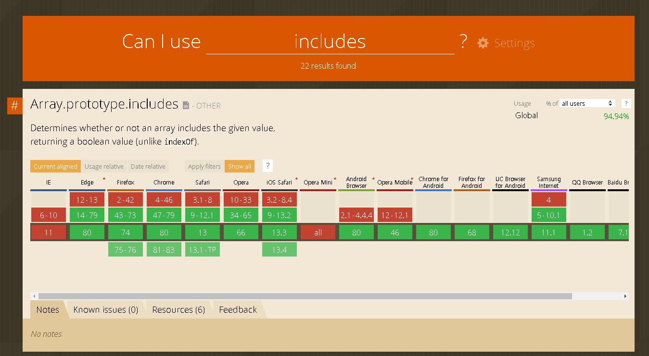Switch to Usage relative view

click(x=104, y=166)
